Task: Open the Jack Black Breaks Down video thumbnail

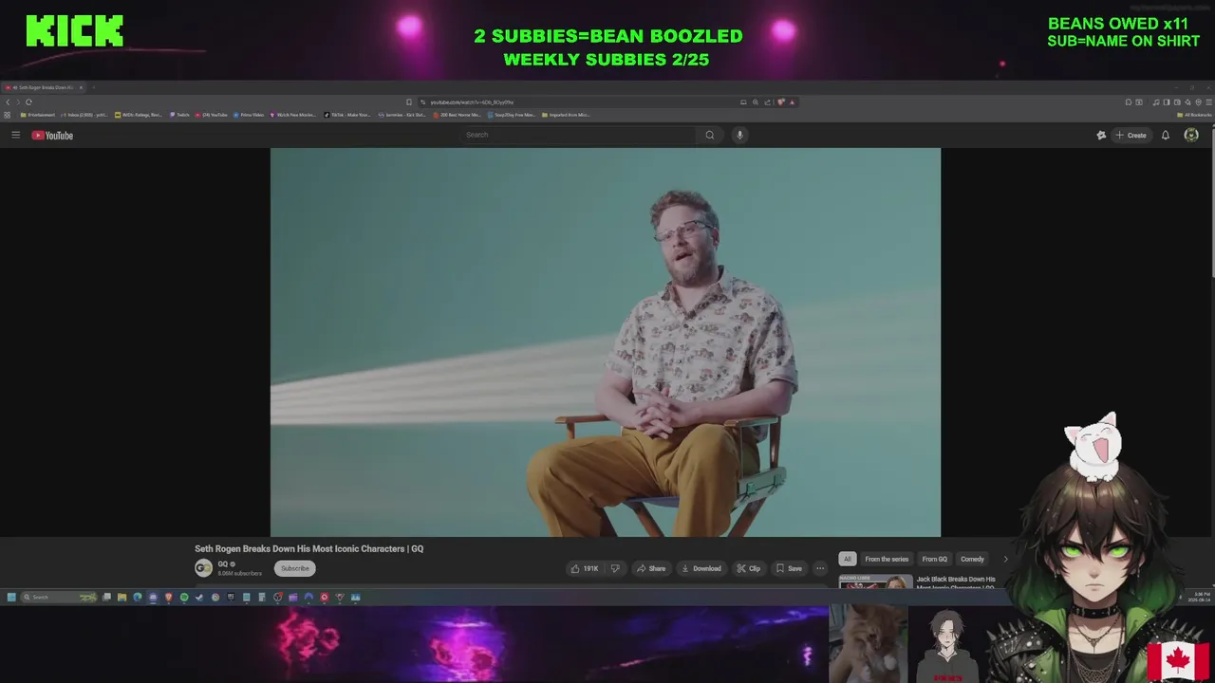Action: click(x=875, y=581)
